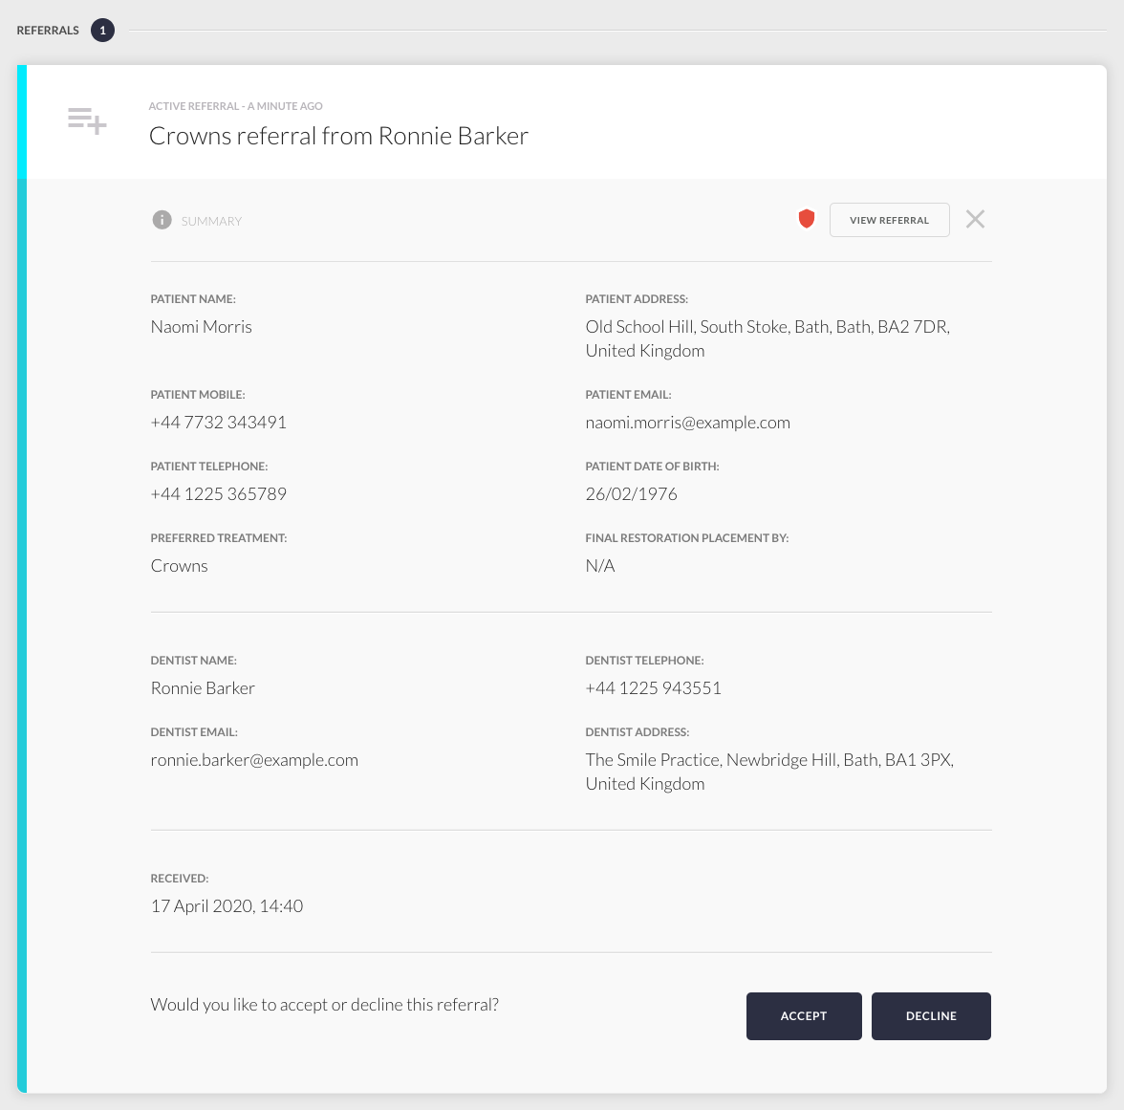
Task: Select dentist address The Smile Practice
Action: (769, 772)
